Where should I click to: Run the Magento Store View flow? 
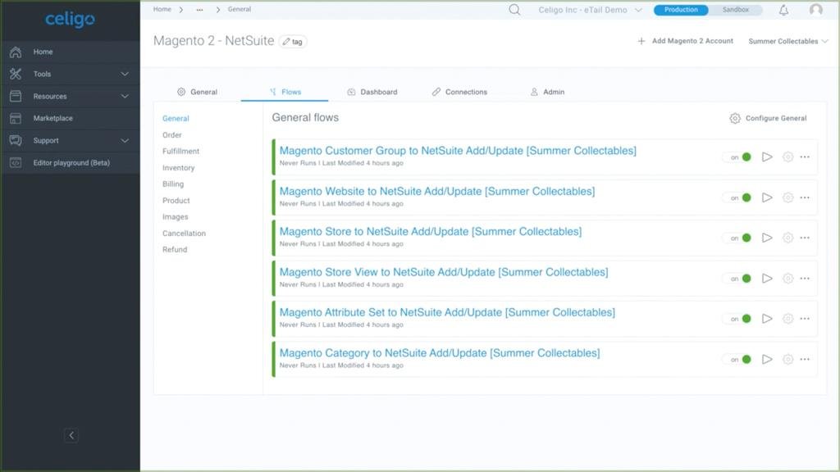click(x=767, y=279)
